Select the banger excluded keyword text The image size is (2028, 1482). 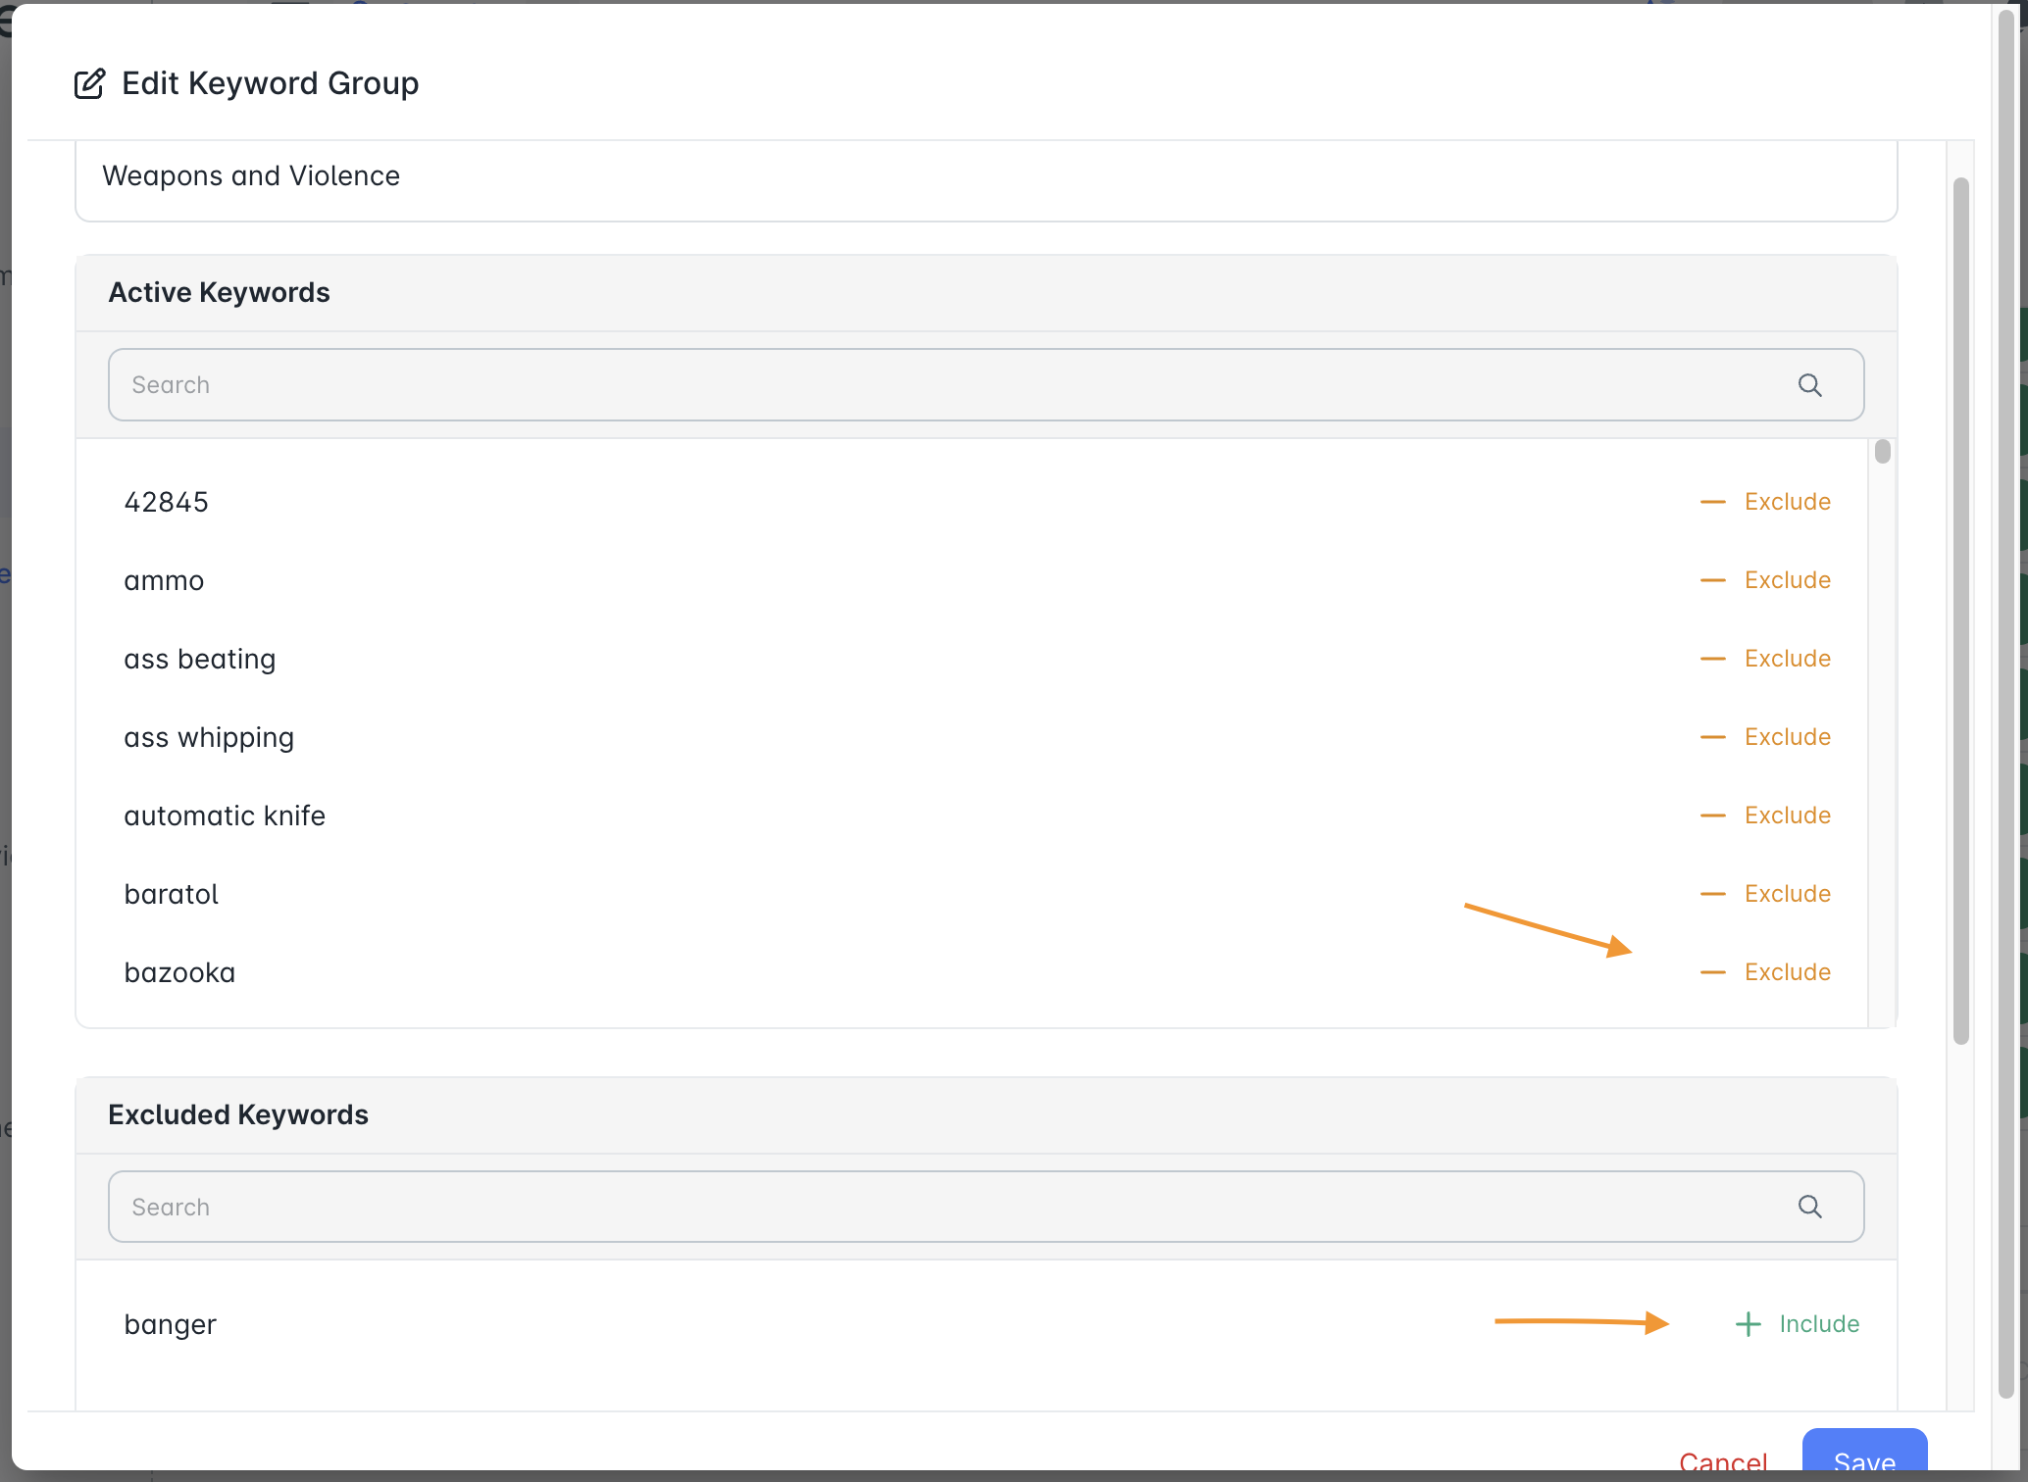170,1324
